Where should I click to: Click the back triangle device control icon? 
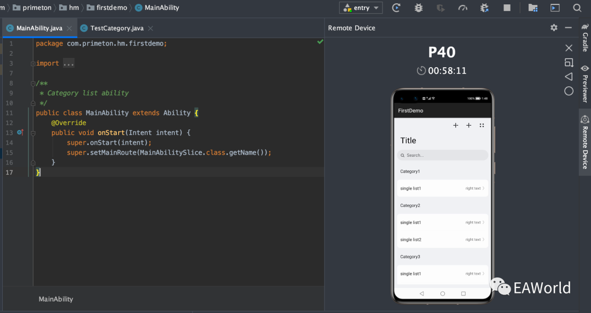[569, 76]
